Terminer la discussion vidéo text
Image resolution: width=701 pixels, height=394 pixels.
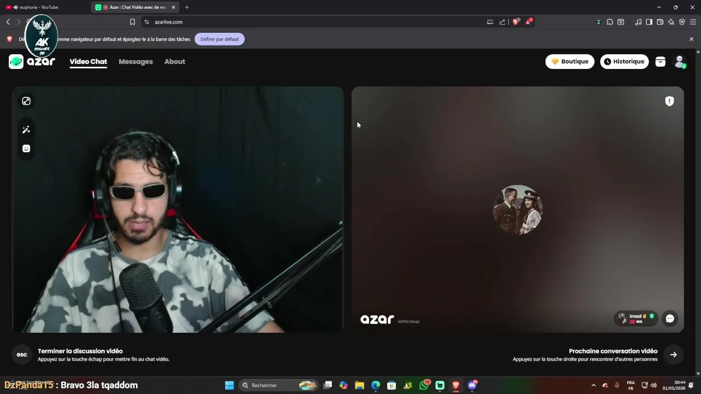[x=80, y=351]
